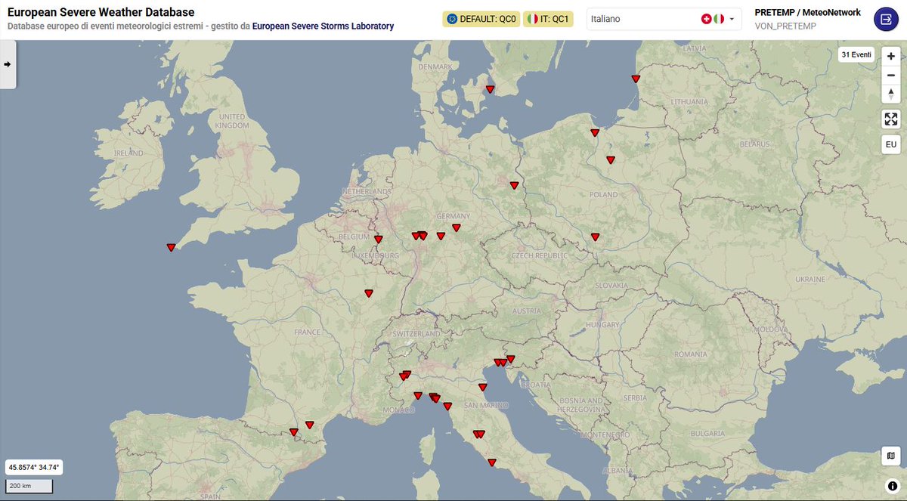Click the European Severe Weather Database title
Screen dimensions: 907x501
(x=101, y=12)
